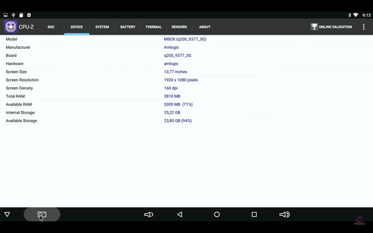Tap the Home circle navigation button
This screenshot has width=373, height=233.
click(x=217, y=214)
